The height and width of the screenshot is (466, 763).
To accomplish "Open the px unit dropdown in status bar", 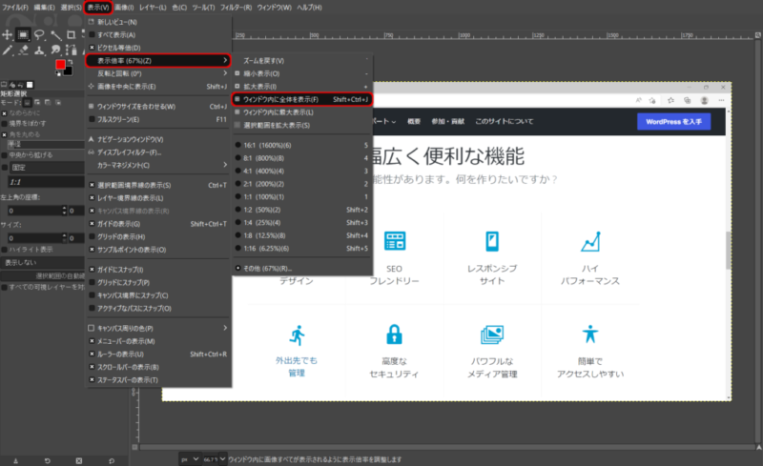I will 190,459.
